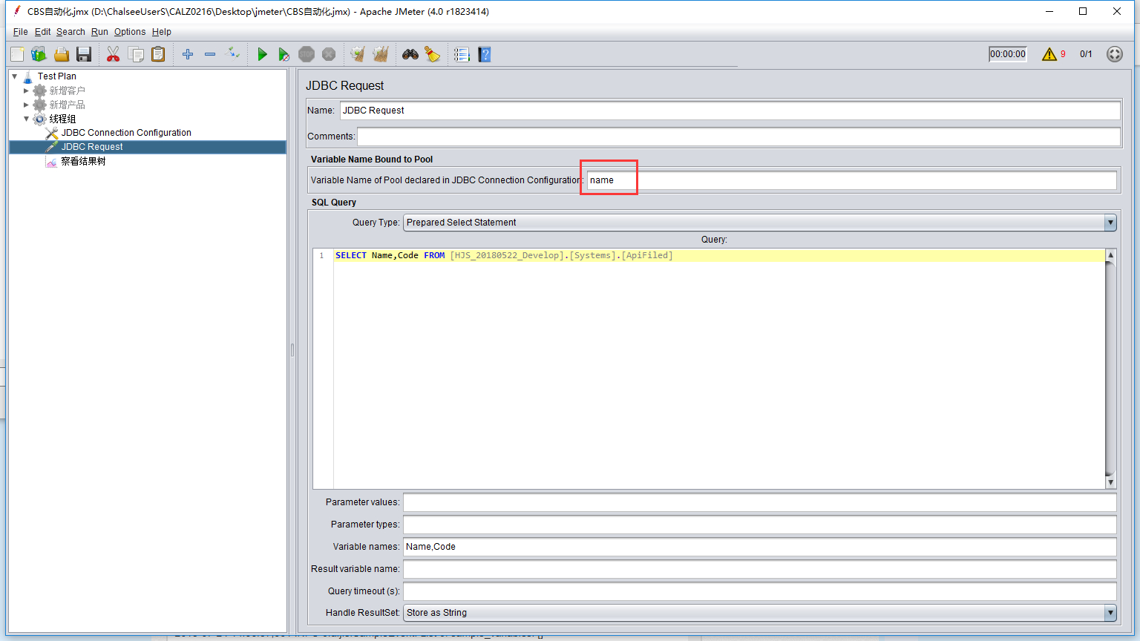Click the Stop test toolbar icon
1140x641 pixels.
307,54
